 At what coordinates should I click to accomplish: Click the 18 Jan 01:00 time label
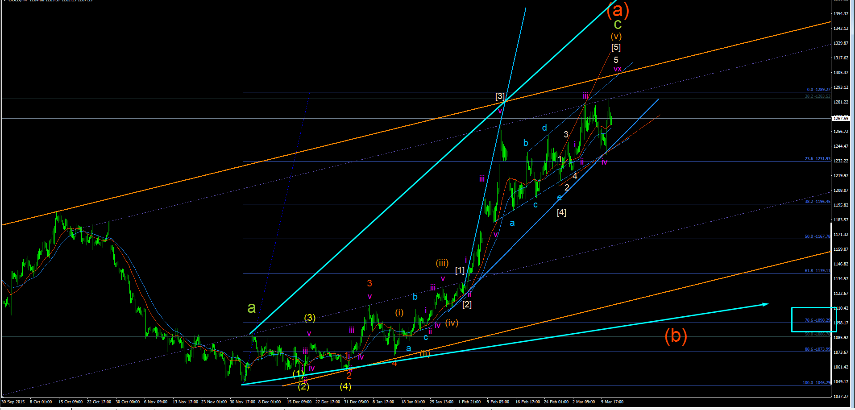(x=413, y=402)
